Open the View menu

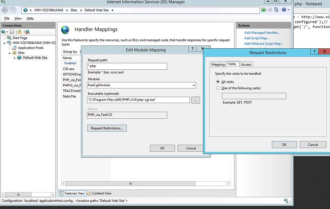18,18
